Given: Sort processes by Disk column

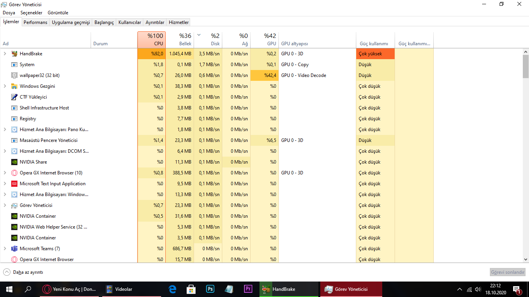Looking at the screenshot, I should point(208,40).
